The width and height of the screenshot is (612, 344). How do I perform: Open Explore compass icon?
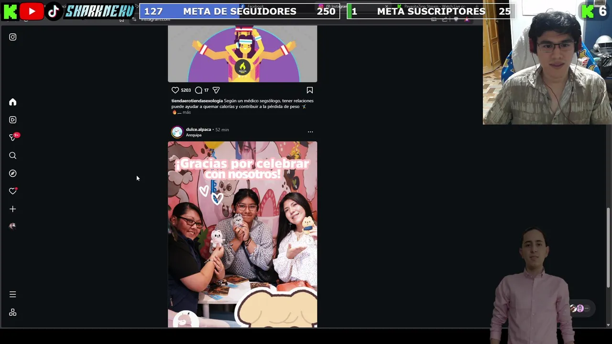point(13,173)
